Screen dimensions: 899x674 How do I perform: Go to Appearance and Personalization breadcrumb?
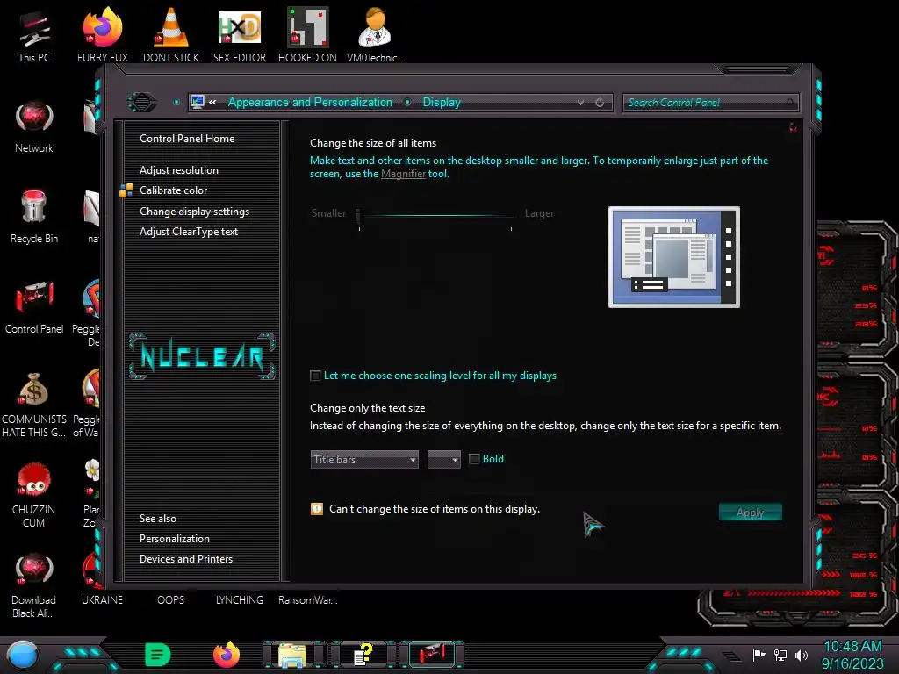310,102
